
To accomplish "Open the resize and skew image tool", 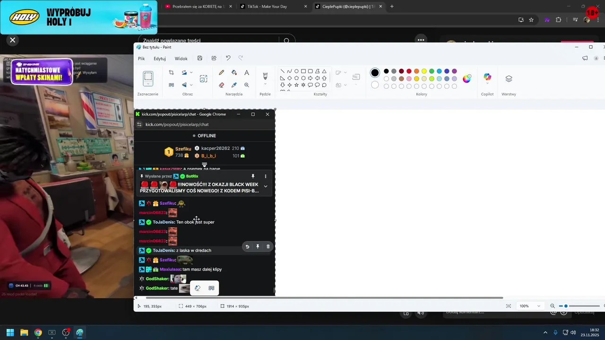I will click(x=204, y=79).
